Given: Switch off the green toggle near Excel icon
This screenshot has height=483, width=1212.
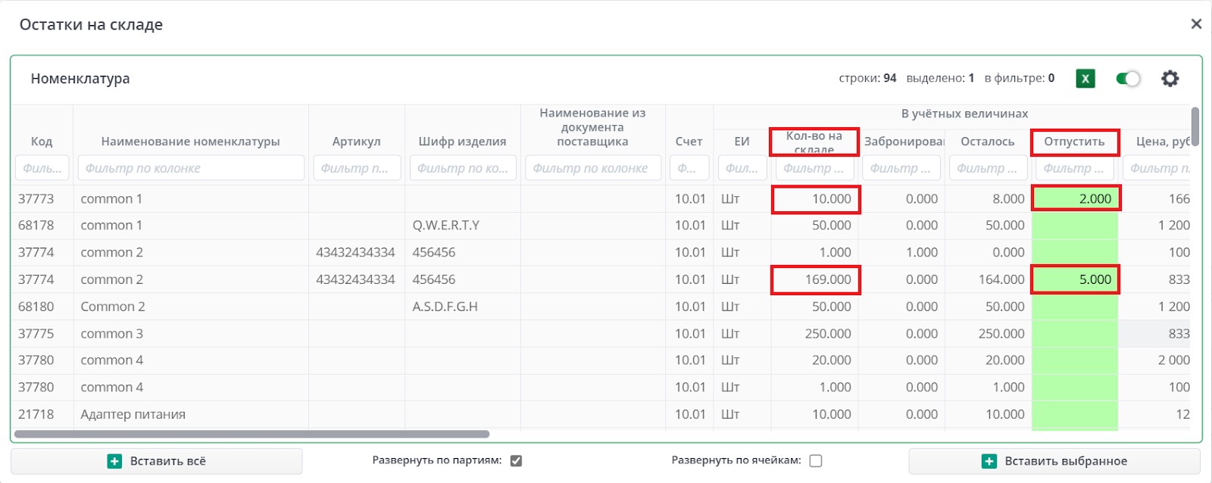Looking at the screenshot, I should coord(1128,79).
